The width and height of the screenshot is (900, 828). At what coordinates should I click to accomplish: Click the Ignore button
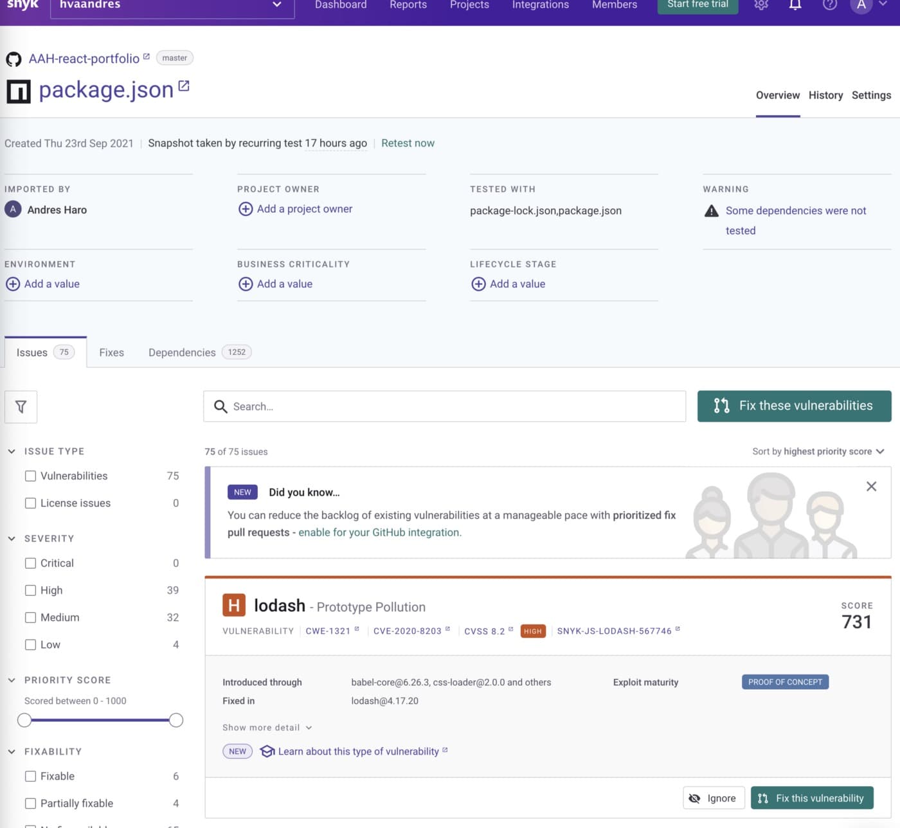coord(714,798)
